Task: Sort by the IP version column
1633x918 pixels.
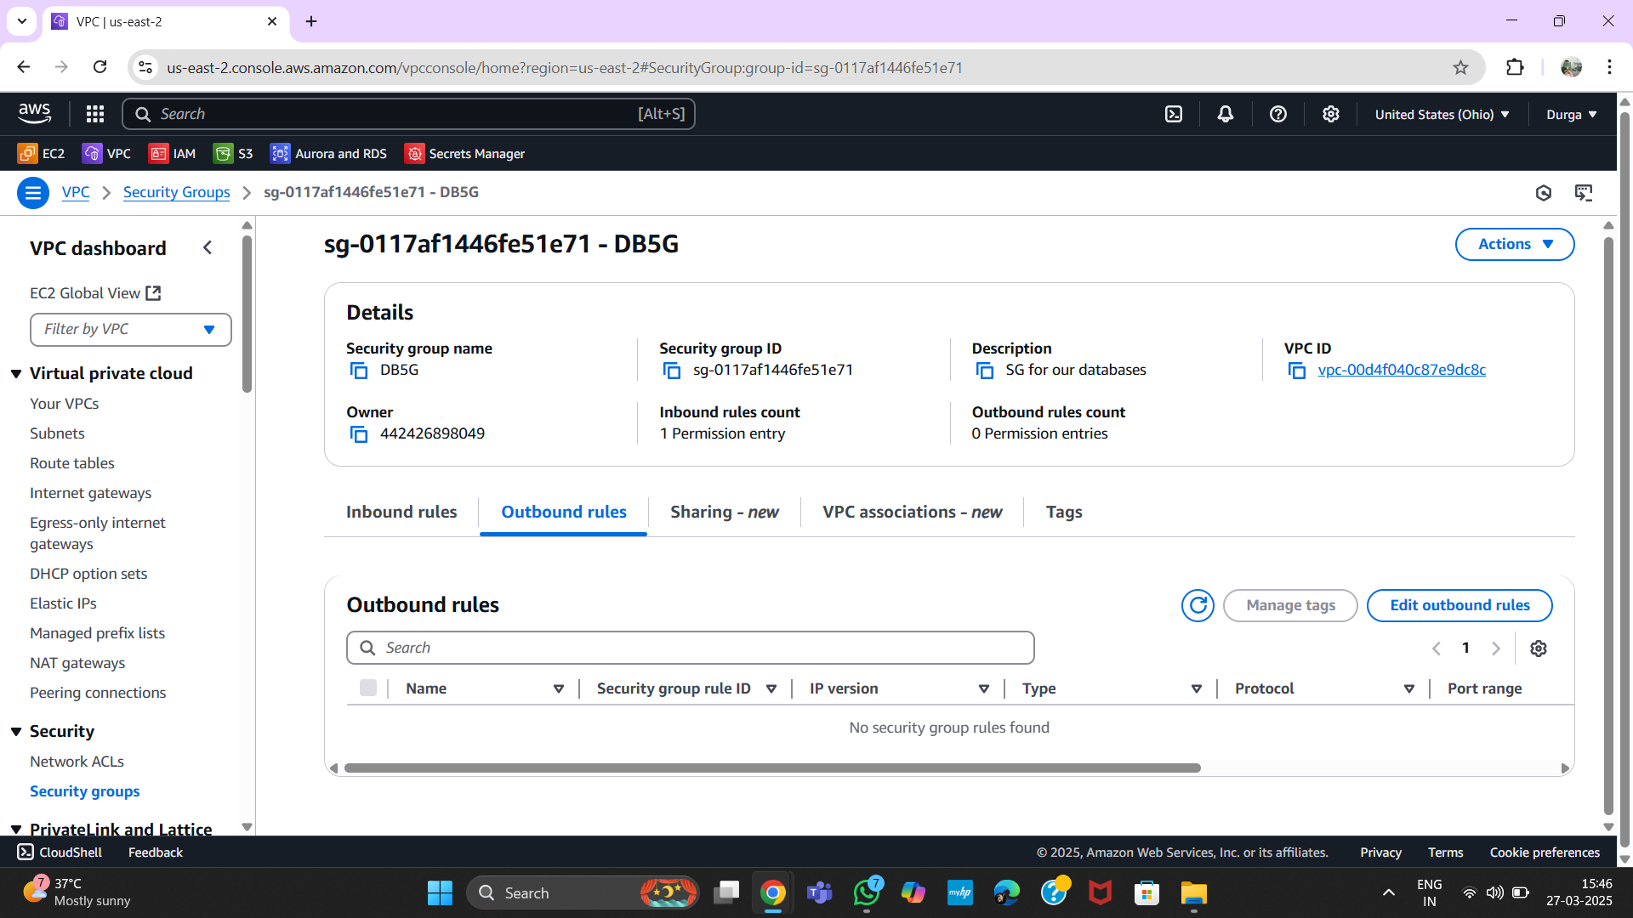Action: [x=984, y=688]
